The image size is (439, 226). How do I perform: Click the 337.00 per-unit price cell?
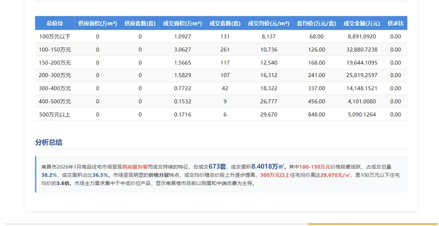317,88
